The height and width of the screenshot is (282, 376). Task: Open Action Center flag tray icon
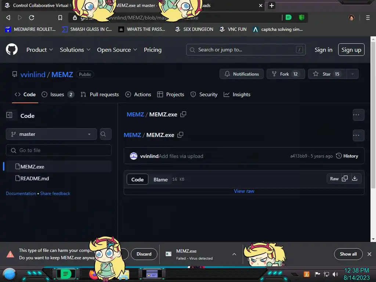point(317,274)
